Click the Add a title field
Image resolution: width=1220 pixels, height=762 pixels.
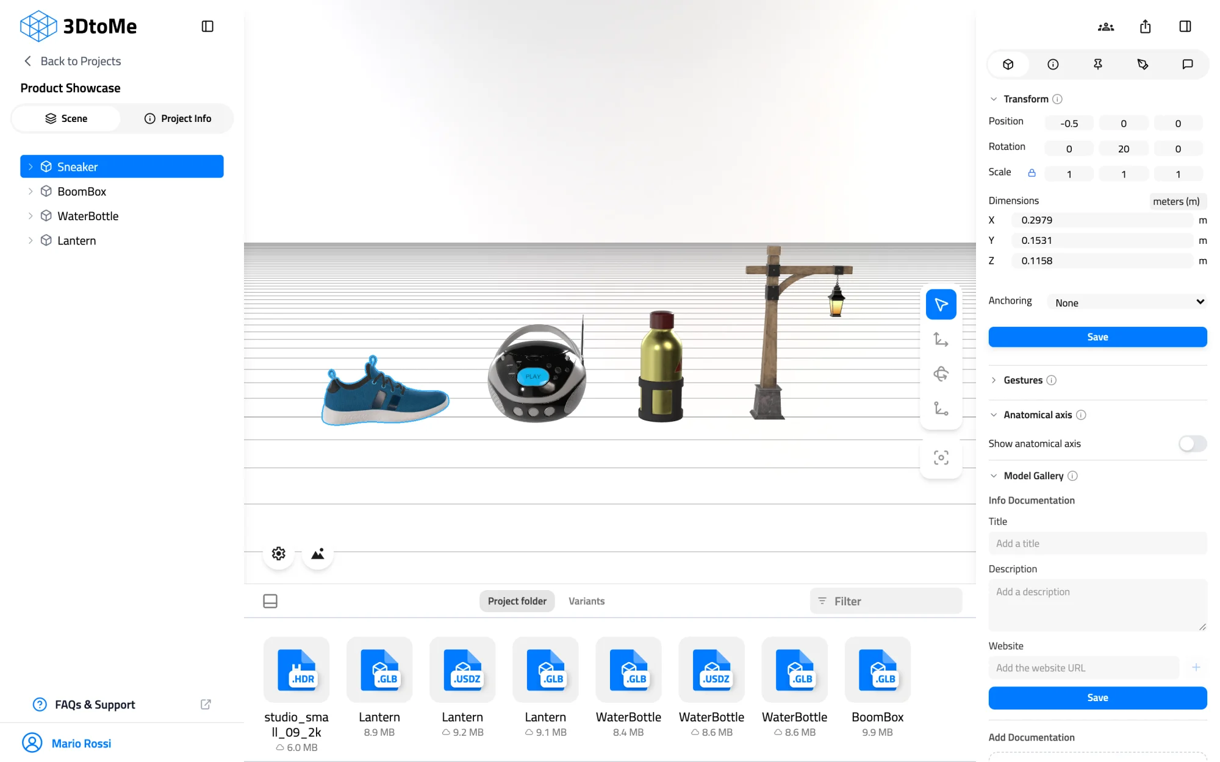(1097, 544)
